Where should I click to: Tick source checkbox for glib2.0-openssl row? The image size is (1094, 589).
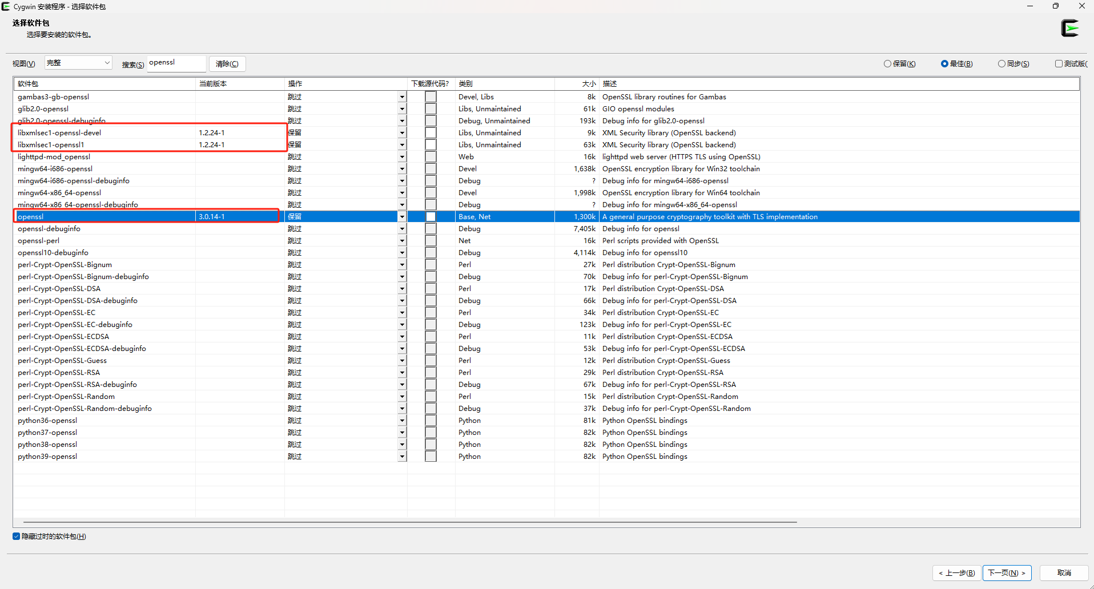click(431, 109)
